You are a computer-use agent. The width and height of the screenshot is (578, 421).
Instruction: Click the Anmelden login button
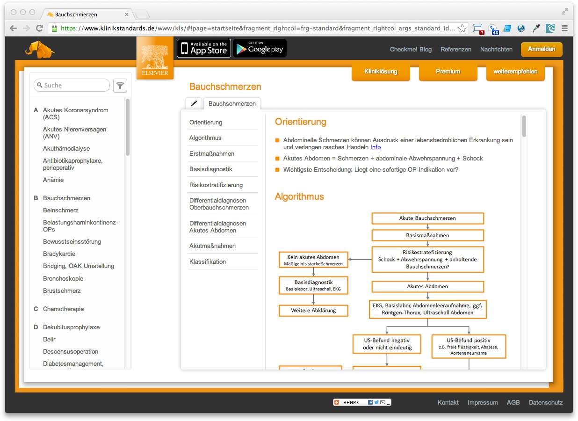(x=542, y=49)
